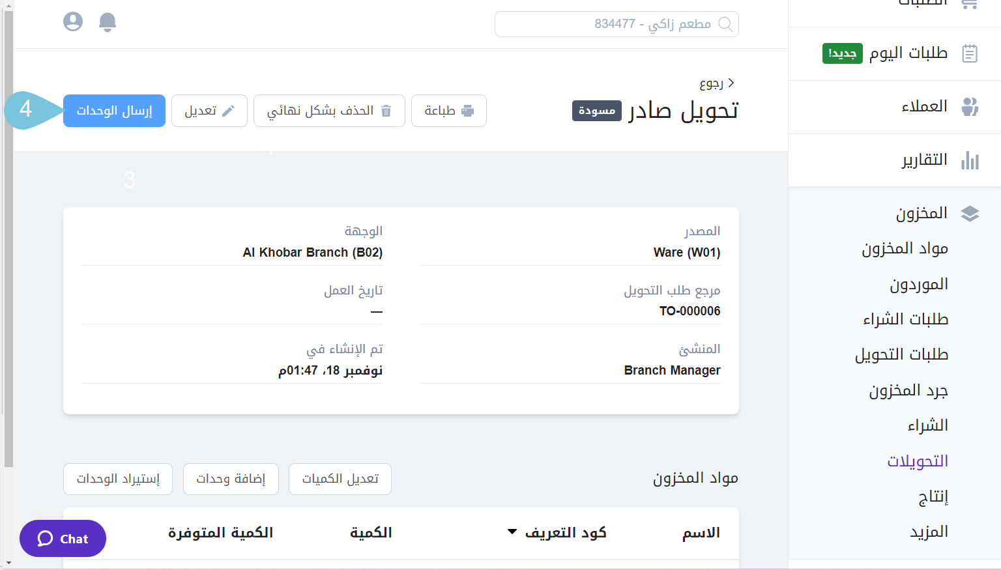Click the chevron next to رجوع
1001x570 pixels.
[733, 83]
